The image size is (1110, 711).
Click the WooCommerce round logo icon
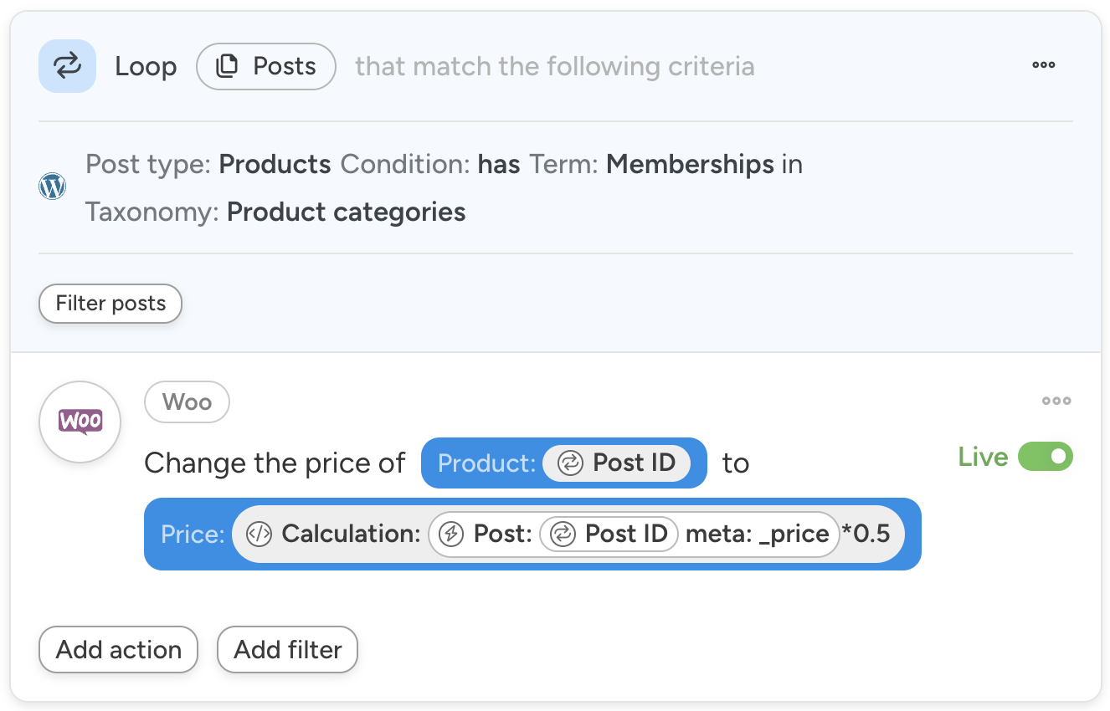80,422
